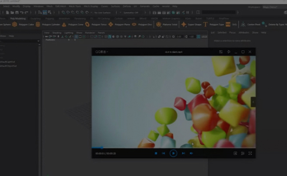This screenshot has width=287, height=176.
Task: Select the Super Shape star icon
Action: pos(184,24)
